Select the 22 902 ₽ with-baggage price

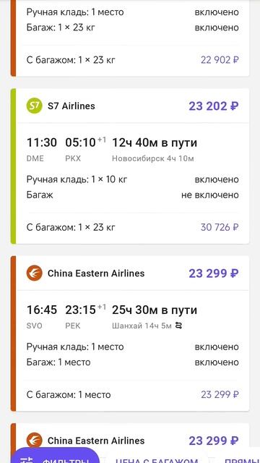(x=220, y=60)
